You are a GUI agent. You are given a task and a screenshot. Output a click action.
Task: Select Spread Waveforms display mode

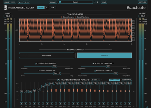[76, 17]
